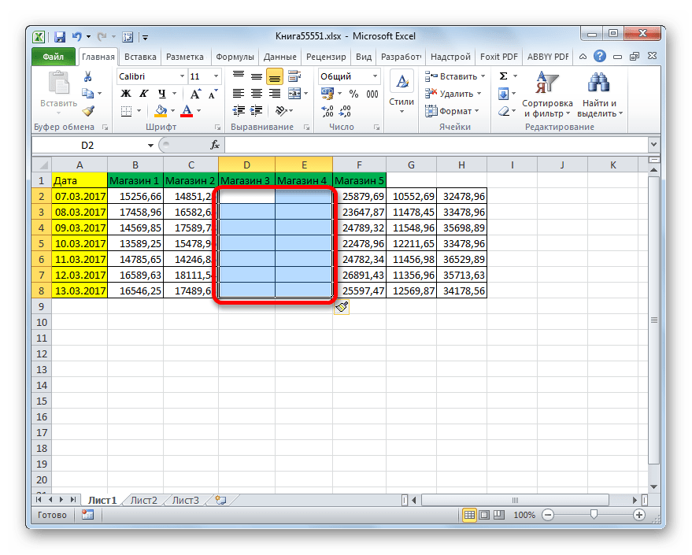This screenshot has height=555, width=692.
Task: Decrease decimal places
Action: [345, 111]
